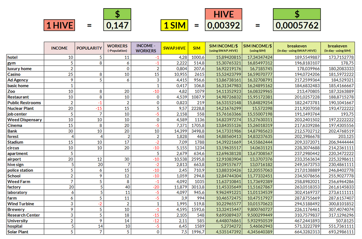Click the yellow SWAP.HIVE column header
Image resolution: width=362 pixels, height=239 pixels.
coord(174,48)
